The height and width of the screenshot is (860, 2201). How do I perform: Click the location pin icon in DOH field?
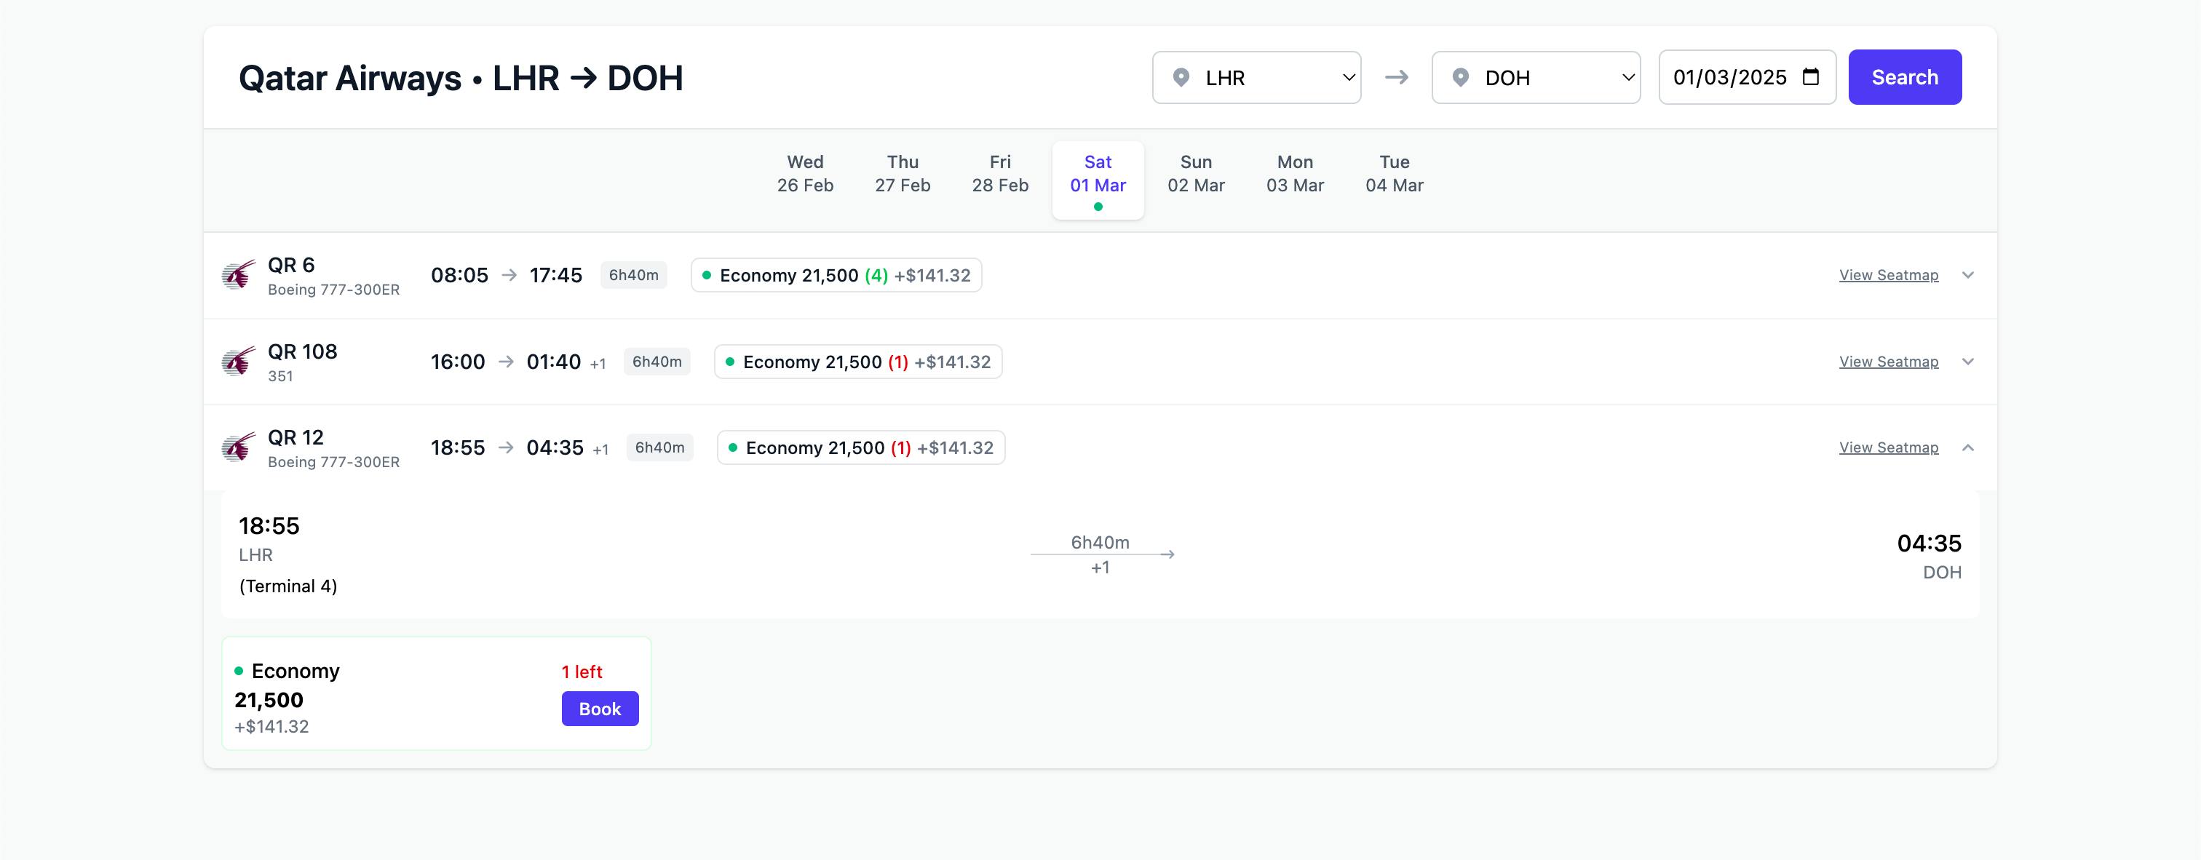tap(1460, 78)
